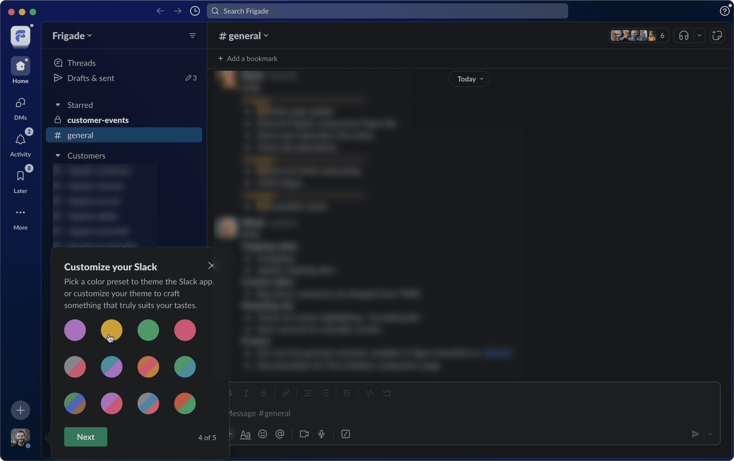Toggle Aa formatting toolbar visibility
Screen dimensions: 734x461
(245, 434)
